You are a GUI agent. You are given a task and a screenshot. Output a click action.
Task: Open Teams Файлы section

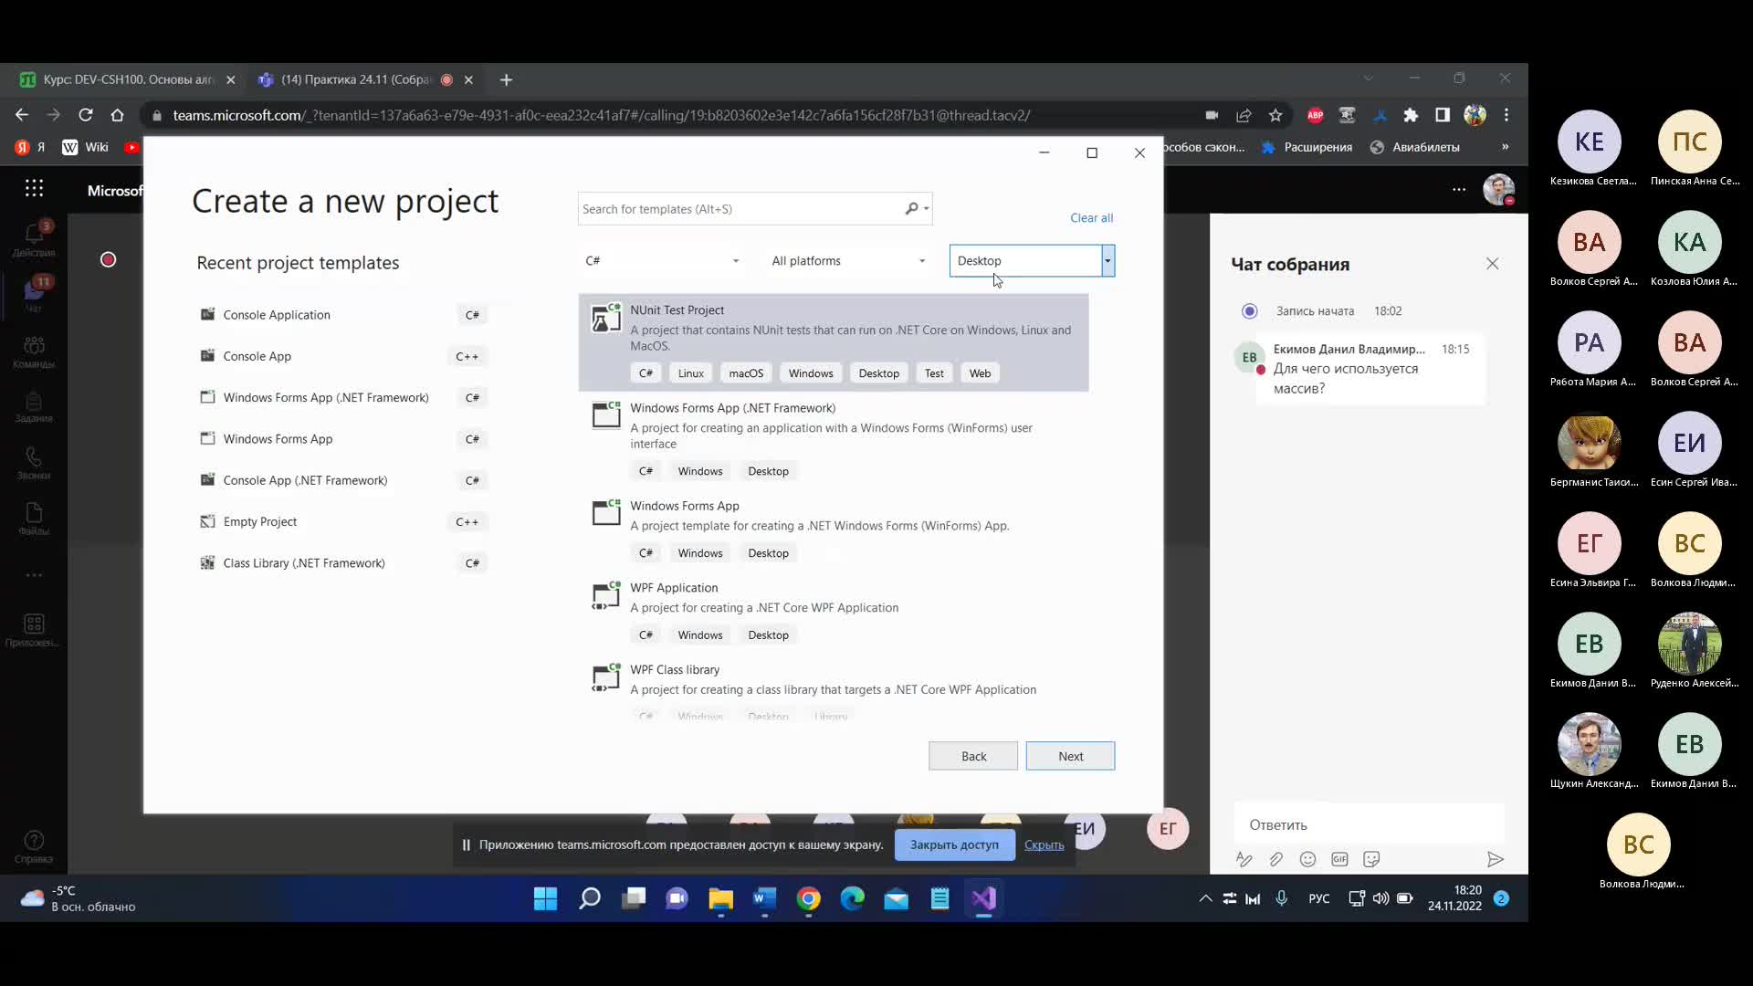click(x=34, y=519)
